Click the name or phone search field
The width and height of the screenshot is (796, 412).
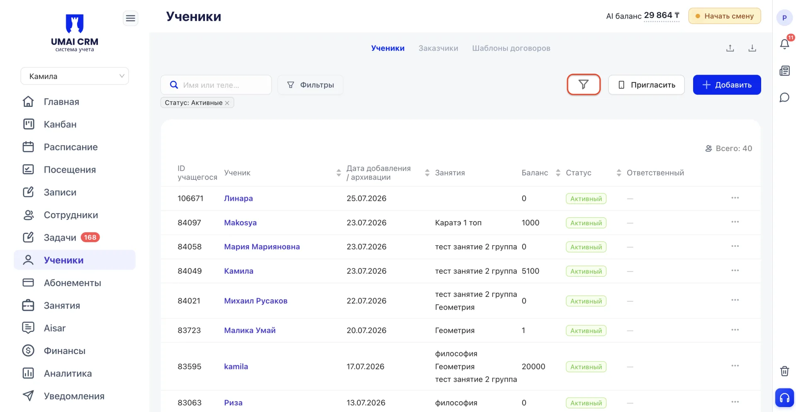(x=216, y=85)
